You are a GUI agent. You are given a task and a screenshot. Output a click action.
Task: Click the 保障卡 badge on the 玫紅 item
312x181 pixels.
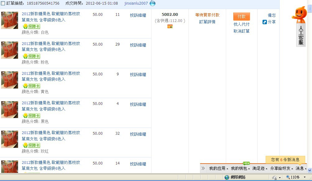31,145
